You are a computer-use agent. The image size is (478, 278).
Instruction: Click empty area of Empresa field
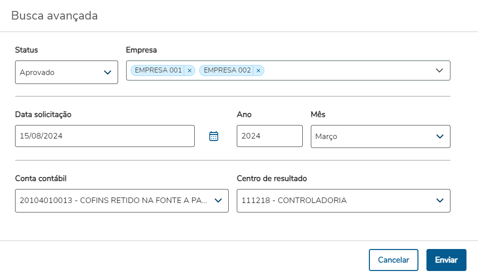pyautogui.click(x=345, y=70)
